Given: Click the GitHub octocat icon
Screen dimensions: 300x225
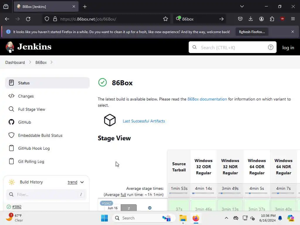Looking at the screenshot, I should coord(11,122).
